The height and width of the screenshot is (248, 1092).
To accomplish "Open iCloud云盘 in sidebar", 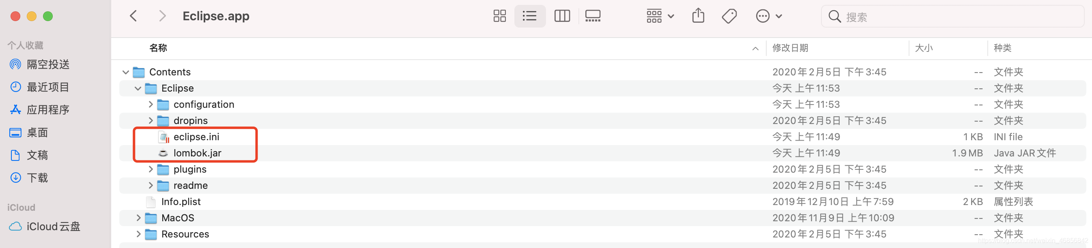I will [x=53, y=227].
